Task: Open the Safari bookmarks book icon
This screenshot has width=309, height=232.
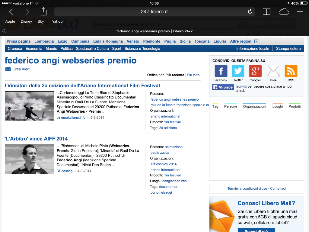Action: pos(266,12)
